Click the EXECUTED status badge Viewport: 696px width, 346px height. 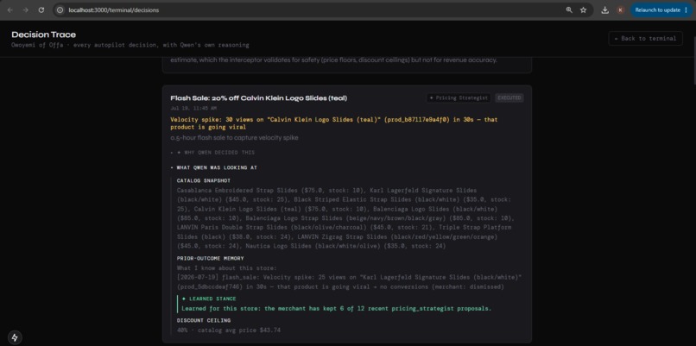509,98
